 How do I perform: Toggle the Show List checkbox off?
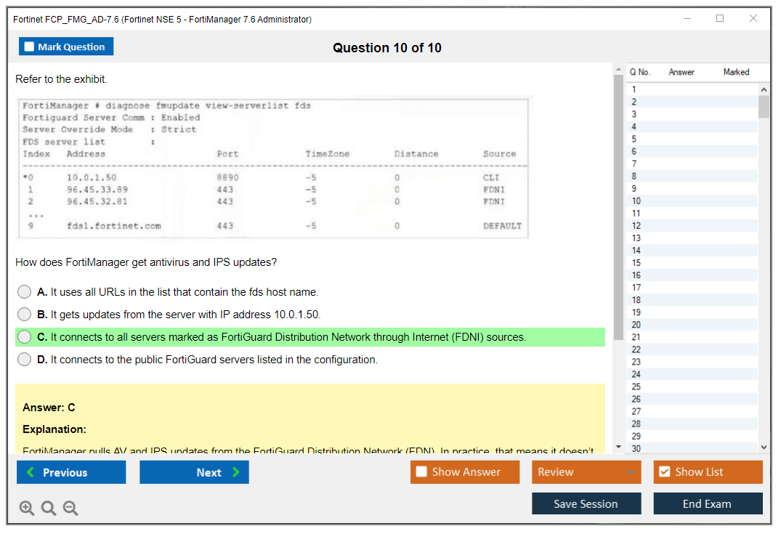coord(663,472)
